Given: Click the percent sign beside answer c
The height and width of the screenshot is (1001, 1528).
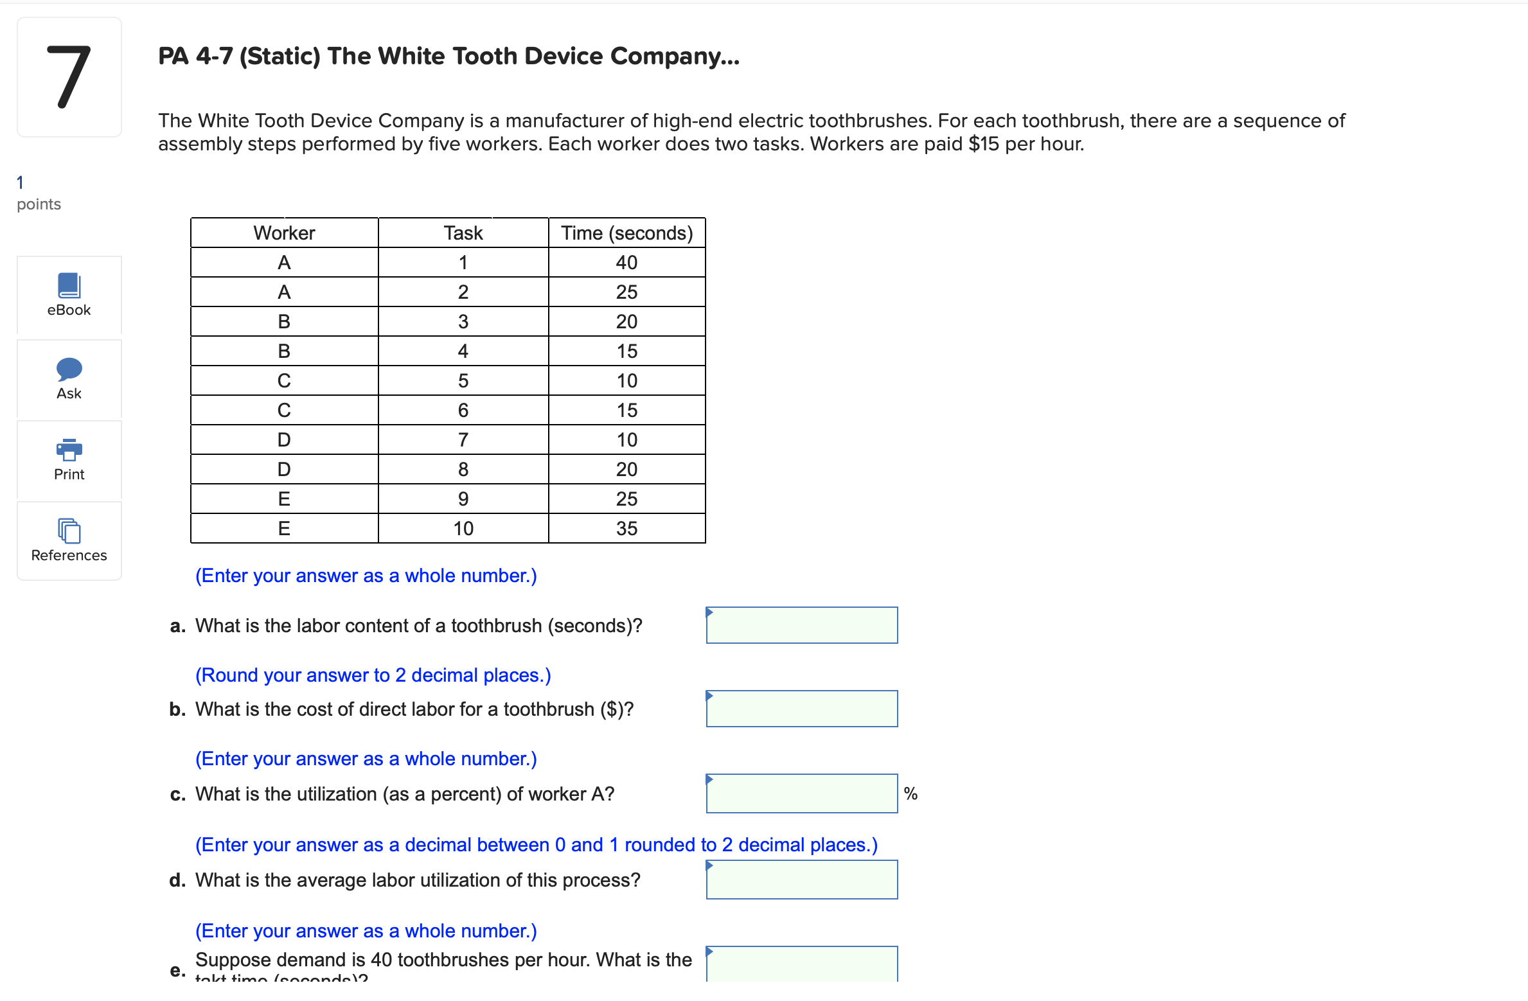Looking at the screenshot, I should point(911,793).
